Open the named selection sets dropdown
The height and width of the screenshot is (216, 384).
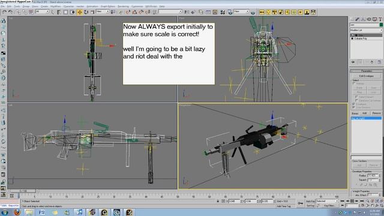(170, 11)
